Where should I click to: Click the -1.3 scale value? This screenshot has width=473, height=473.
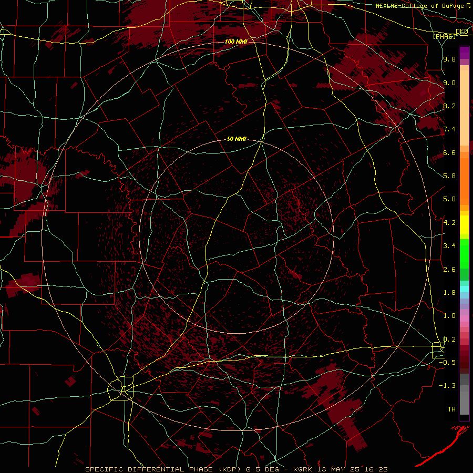coord(448,386)
